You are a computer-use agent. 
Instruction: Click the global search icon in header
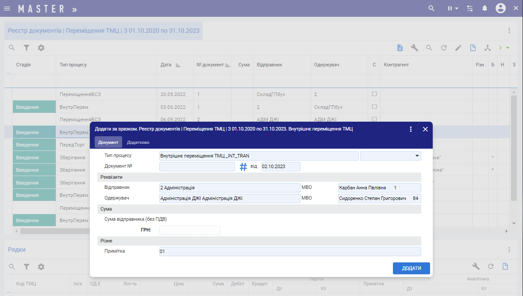pos(432,8)
